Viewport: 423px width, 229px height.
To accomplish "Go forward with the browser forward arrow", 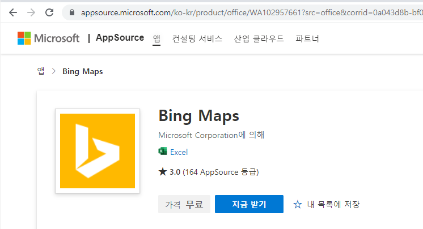I will [31, 12].
